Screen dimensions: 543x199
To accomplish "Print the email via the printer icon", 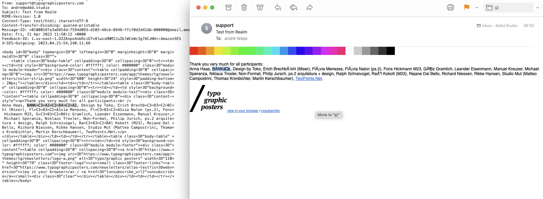I will point(450,8).
